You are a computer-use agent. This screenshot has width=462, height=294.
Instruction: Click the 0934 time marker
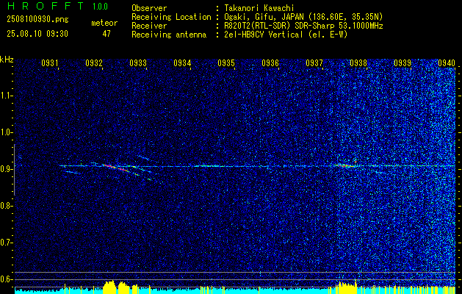[182, 62]
